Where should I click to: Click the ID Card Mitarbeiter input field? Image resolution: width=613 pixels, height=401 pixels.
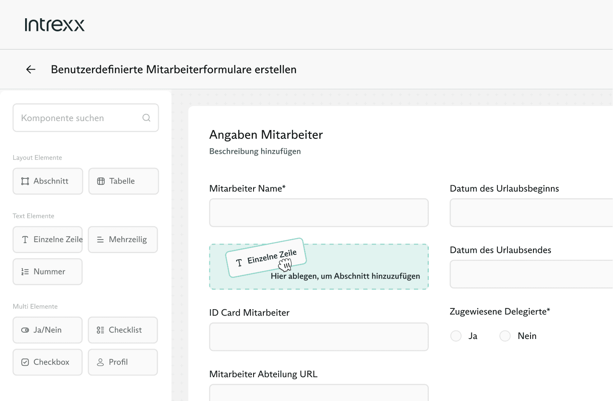(319, 337)
